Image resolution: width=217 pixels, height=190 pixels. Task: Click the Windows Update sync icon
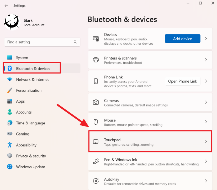pyautogui.click(x=10, y=167)
